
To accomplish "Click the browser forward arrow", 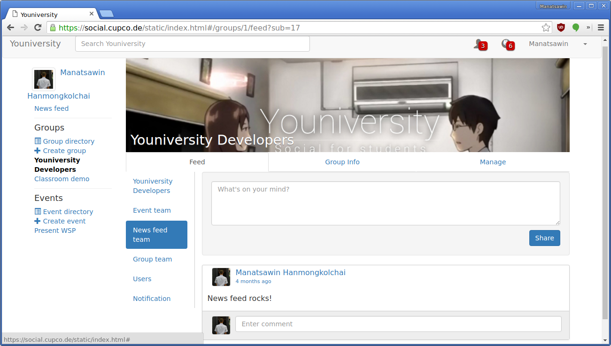I will pyautogui.click(x=24, y=28).
